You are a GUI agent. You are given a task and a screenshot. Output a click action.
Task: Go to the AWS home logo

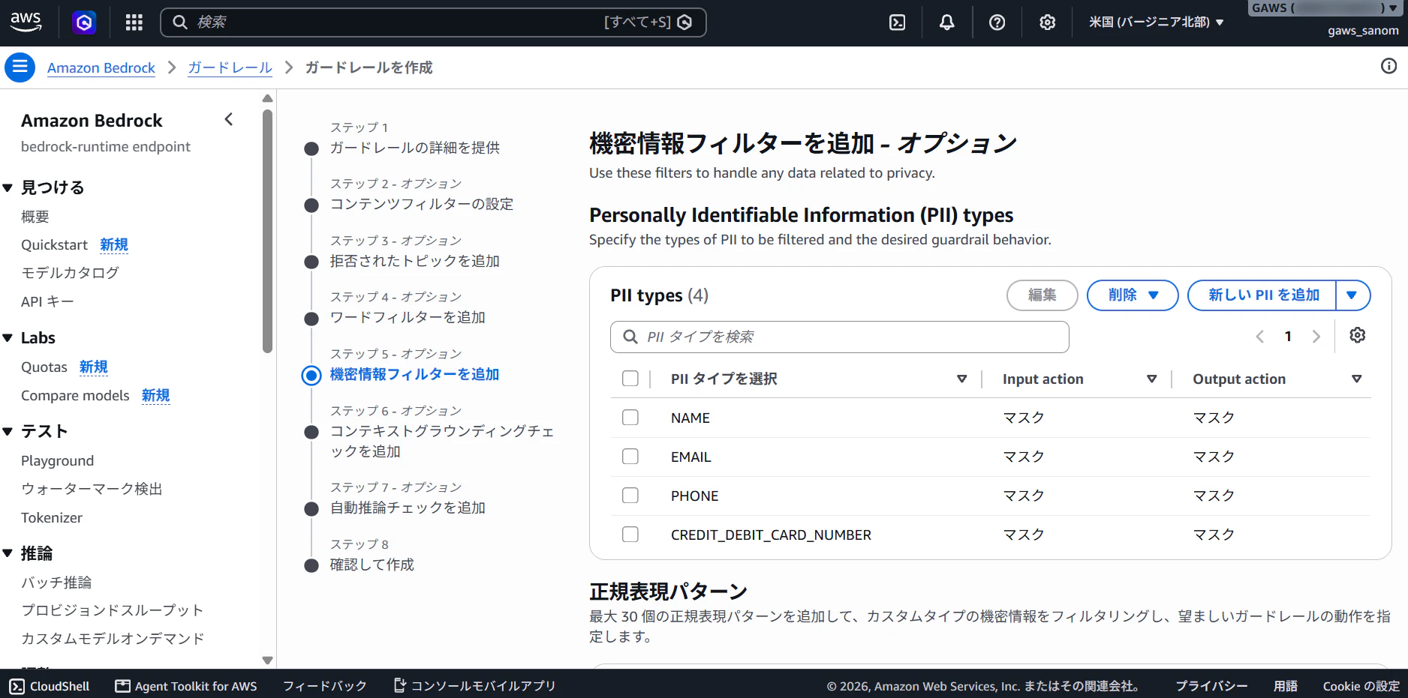tap(26, 22)
